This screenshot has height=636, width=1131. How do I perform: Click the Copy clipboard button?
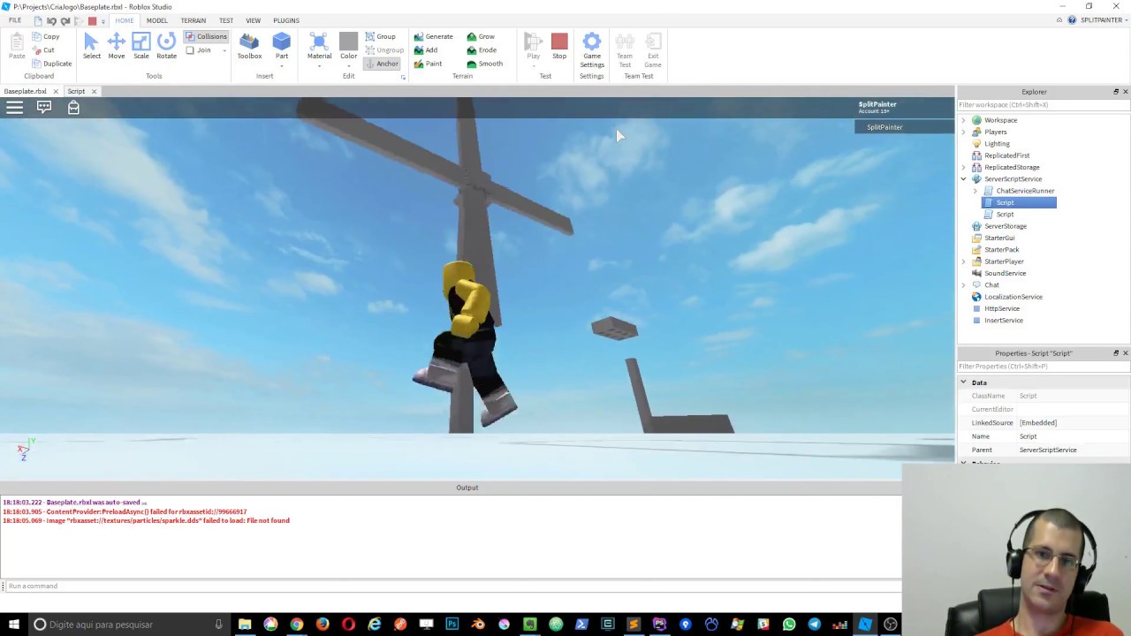[46, 36]
